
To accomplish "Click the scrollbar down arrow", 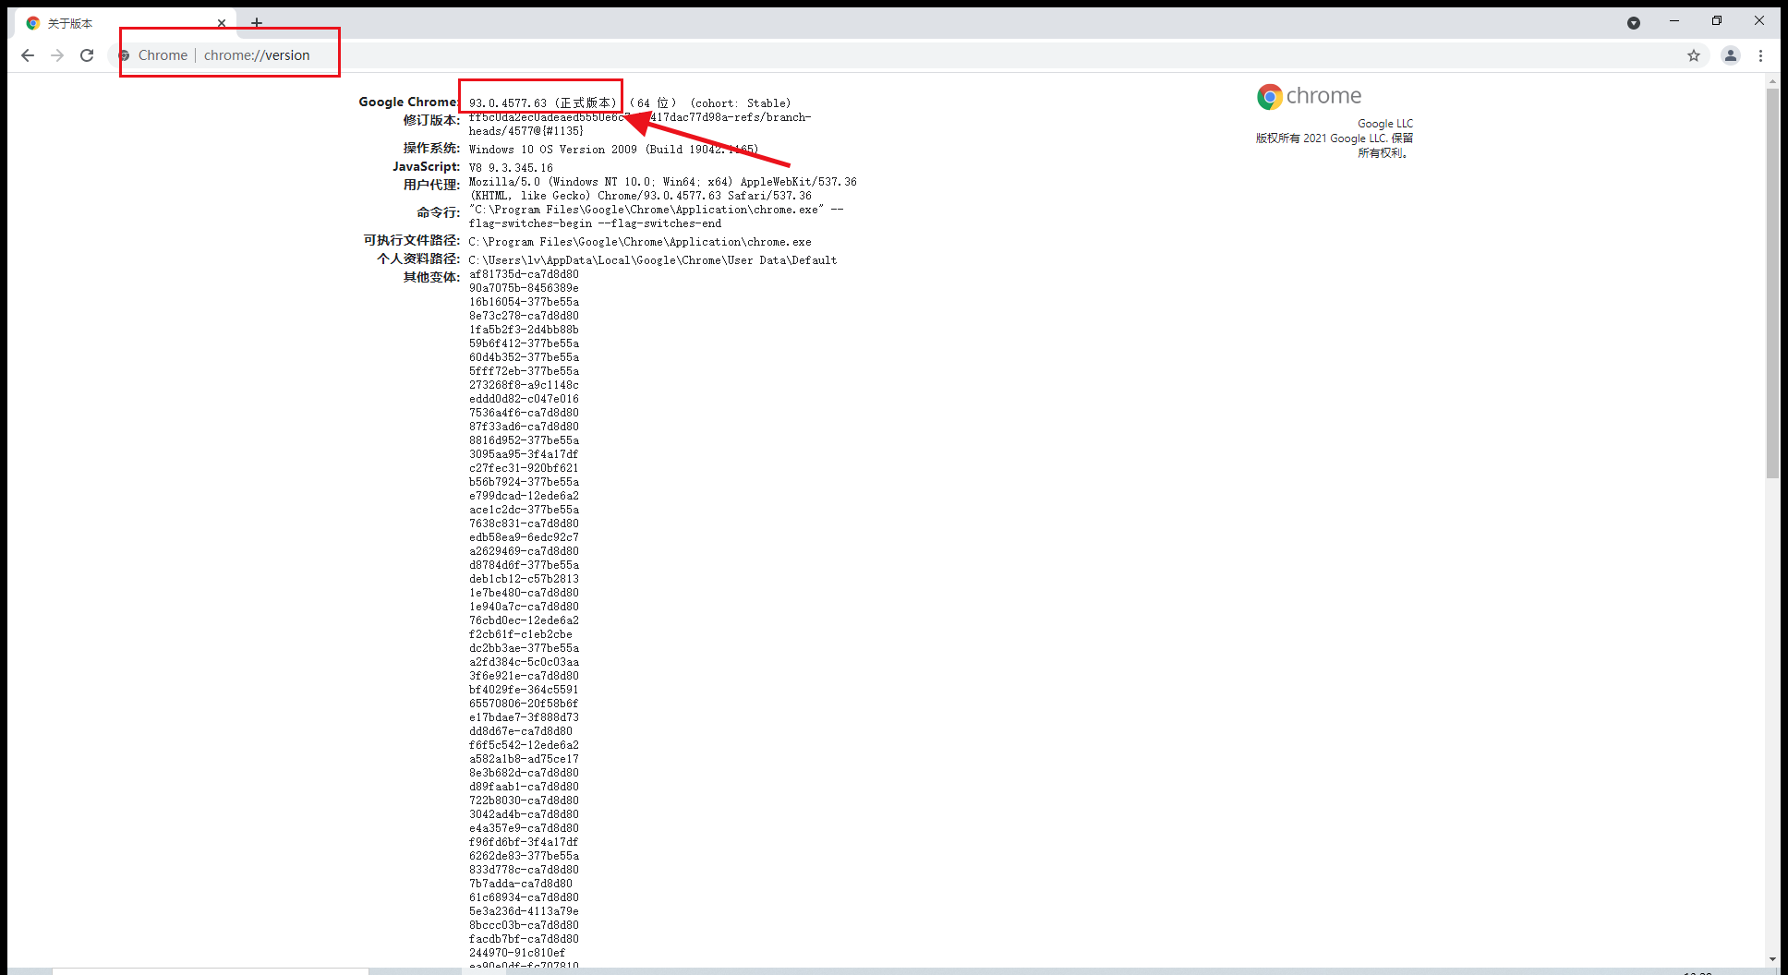I will click(1772, 959).
